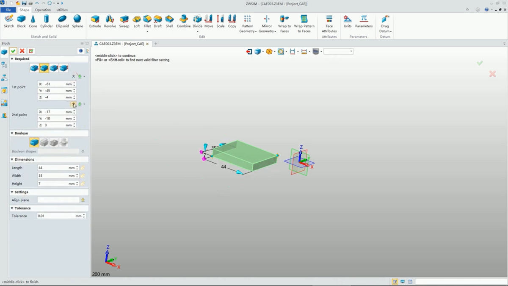Image resolution: width=508 pixels, height=286 pixels.
Task: Open the Combine tool
Action: [x=184, y=21]
